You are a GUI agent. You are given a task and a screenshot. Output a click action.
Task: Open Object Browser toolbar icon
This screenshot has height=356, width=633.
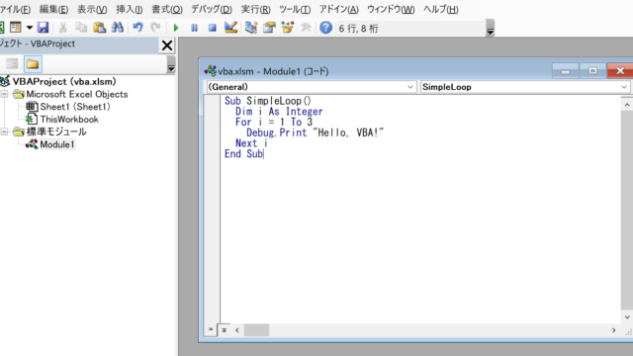point(288,28)
